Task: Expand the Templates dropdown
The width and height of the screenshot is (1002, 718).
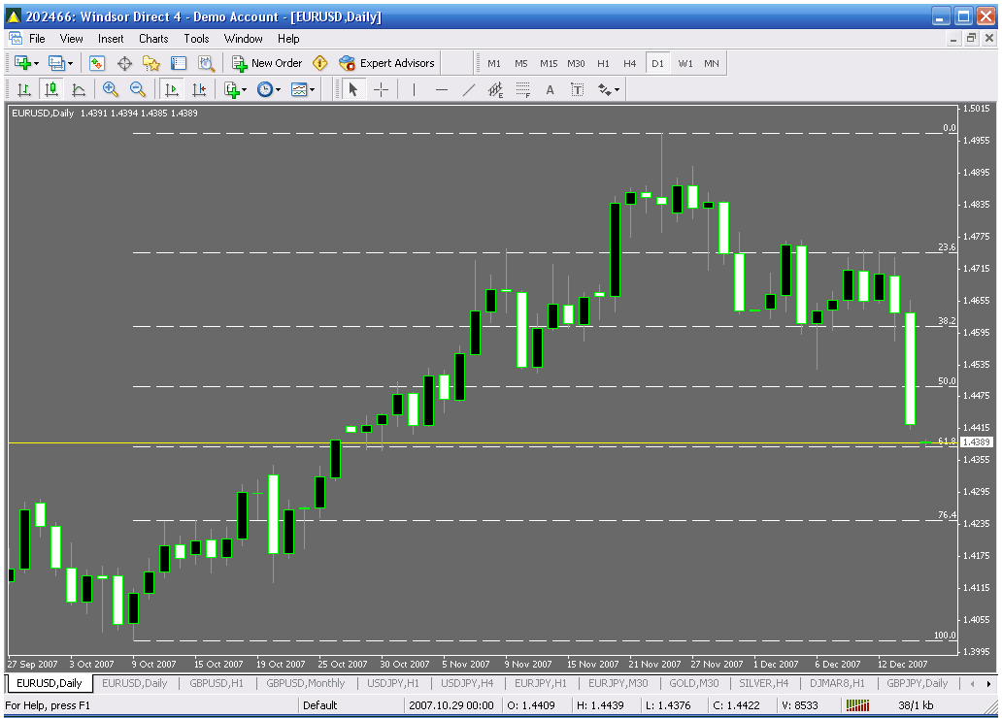Action: (x=304, y=89)
